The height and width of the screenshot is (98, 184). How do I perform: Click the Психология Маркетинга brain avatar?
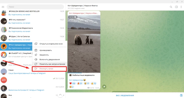4,30
